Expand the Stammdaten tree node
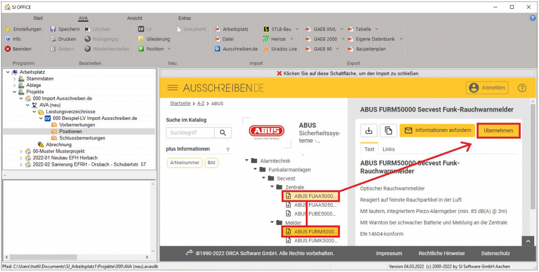 click(x=14, y=78)
